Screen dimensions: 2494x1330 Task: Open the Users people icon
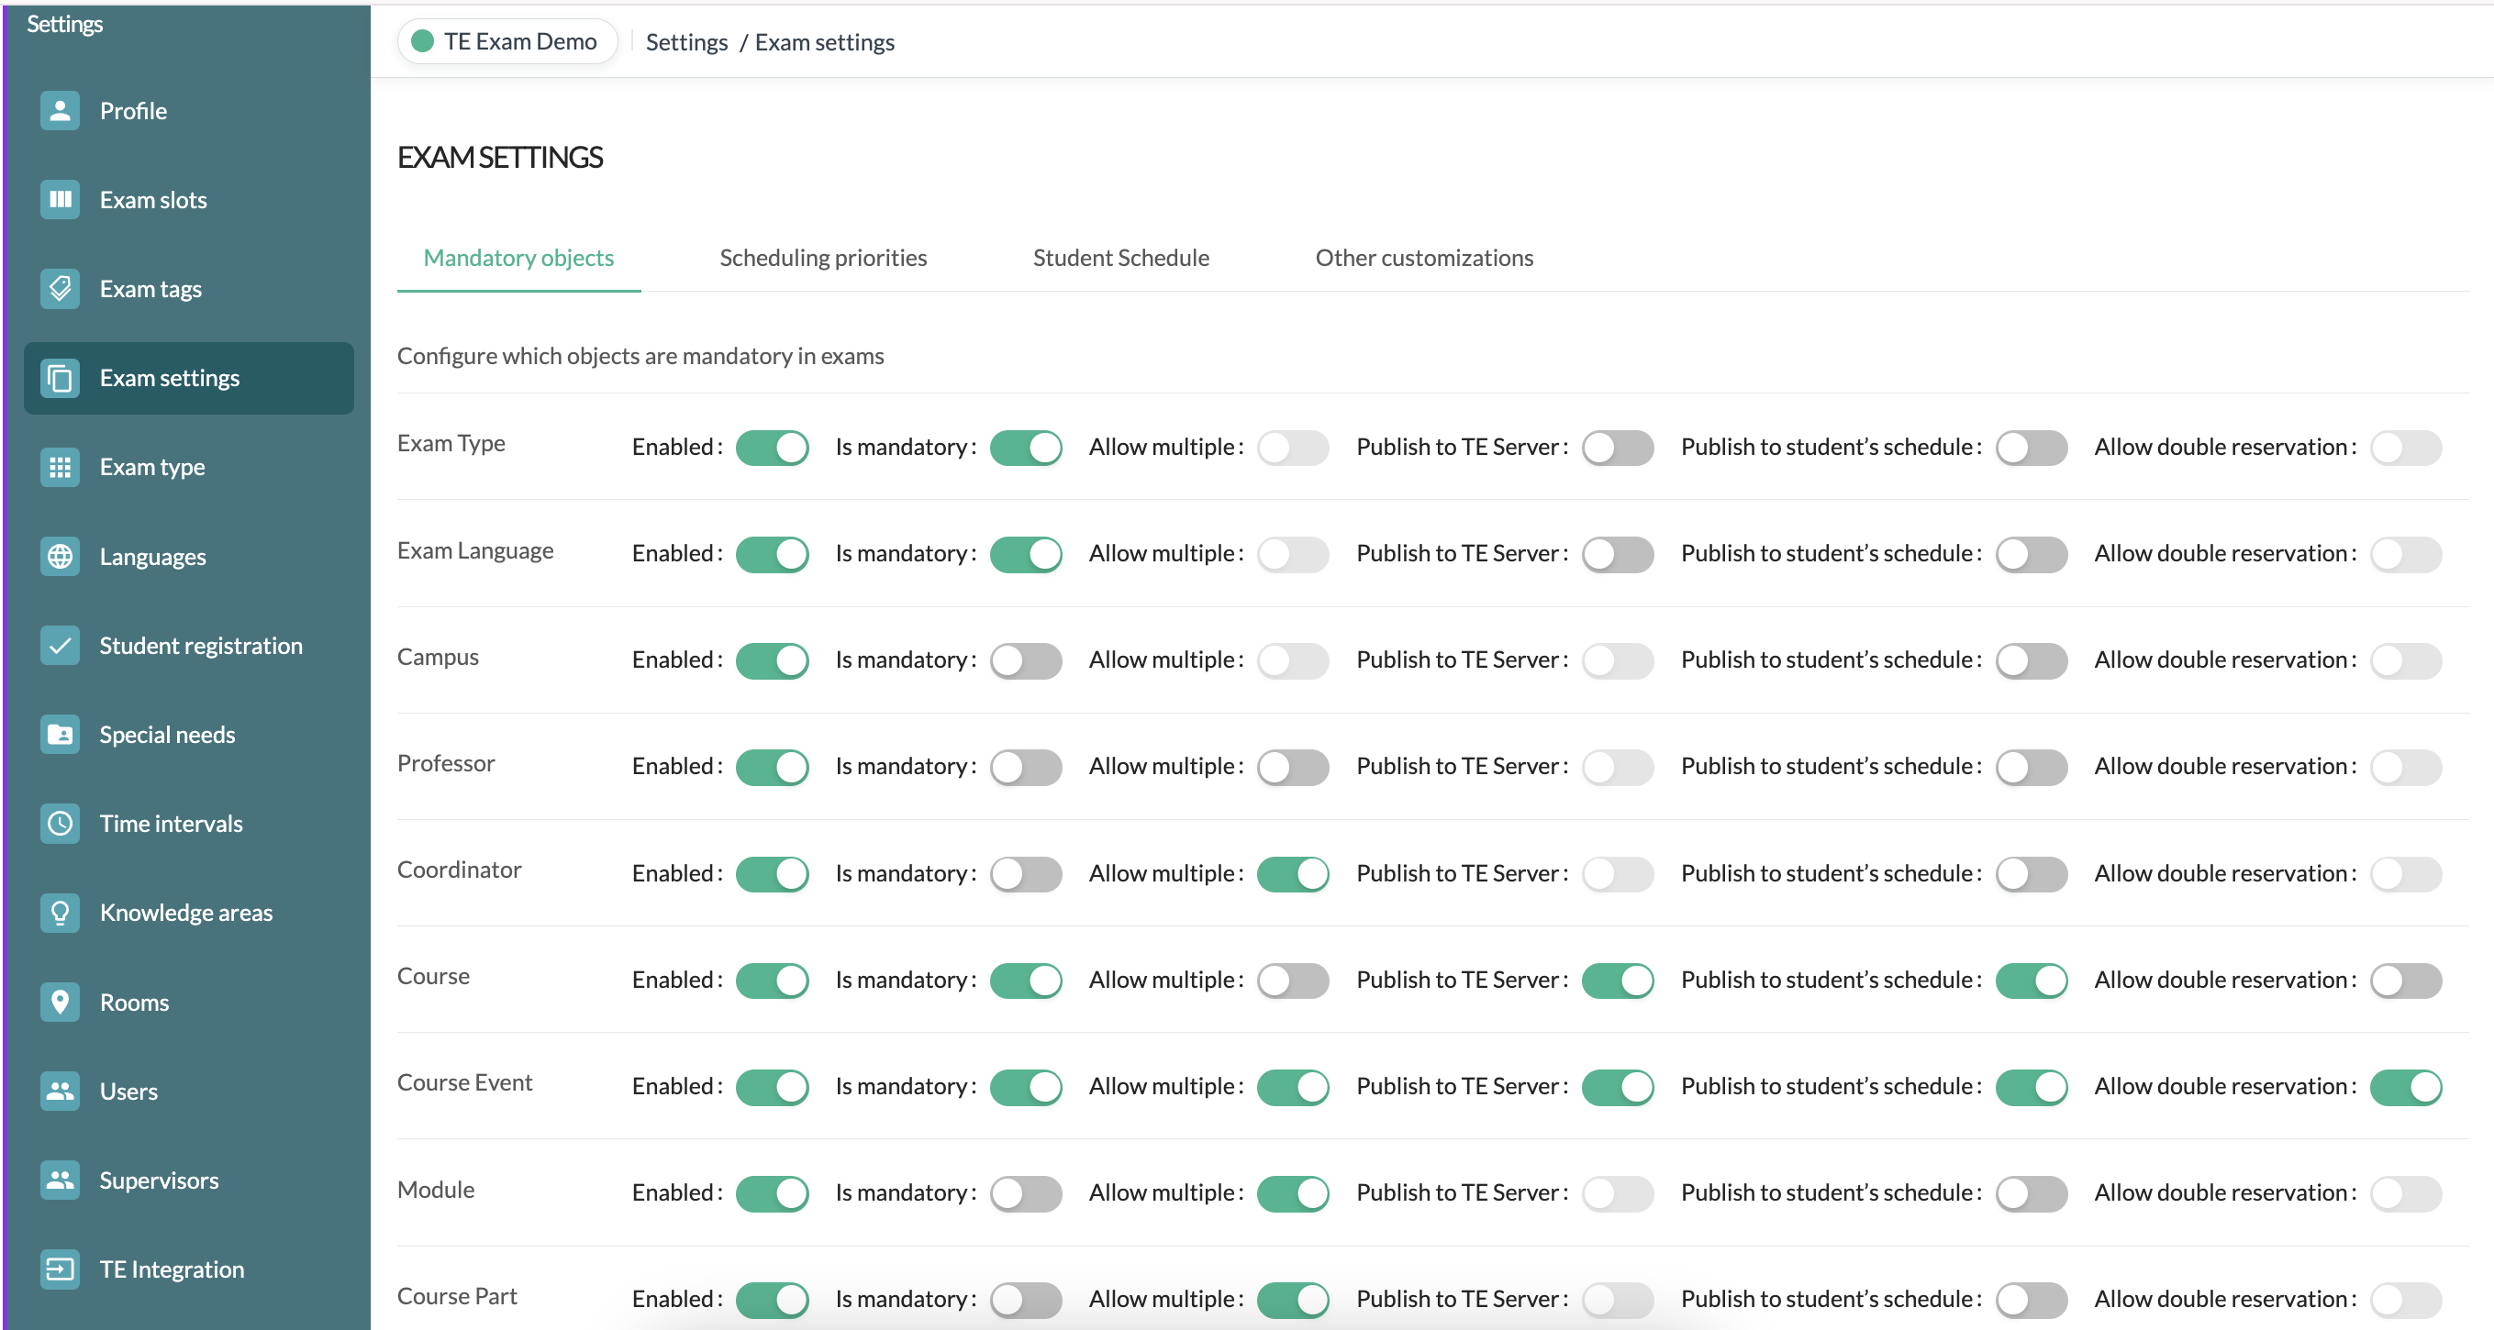60,1091
